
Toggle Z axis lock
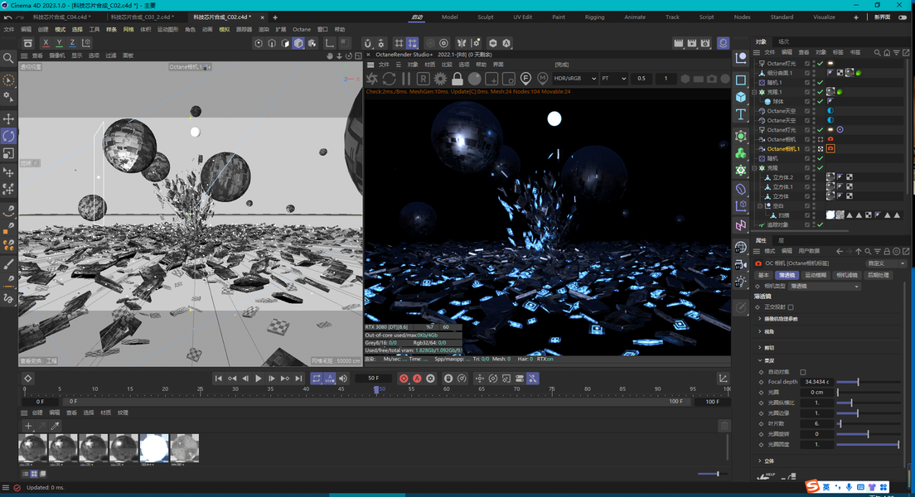click(72, 42)
